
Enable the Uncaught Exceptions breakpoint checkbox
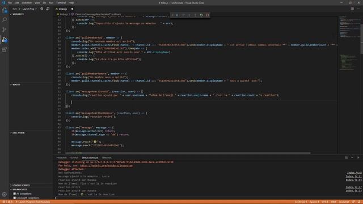click(15, 198)
